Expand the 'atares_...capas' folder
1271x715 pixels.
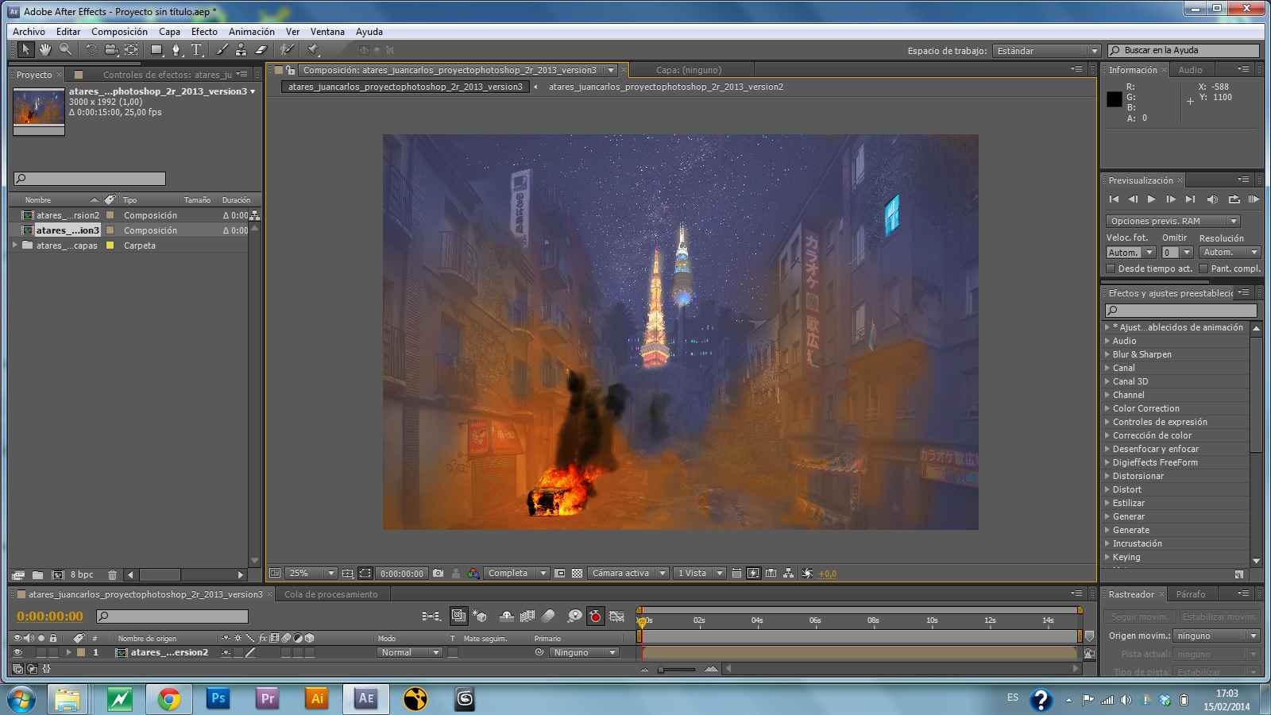tap(15, 245)
